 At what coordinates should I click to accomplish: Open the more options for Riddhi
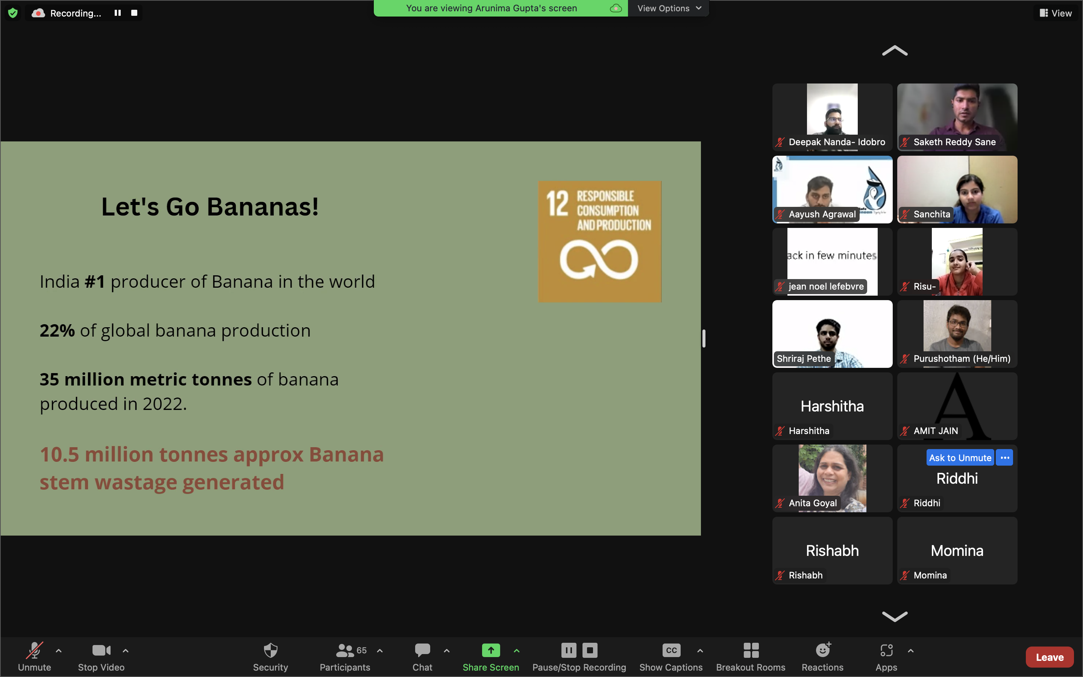(x=1004, y=458)
